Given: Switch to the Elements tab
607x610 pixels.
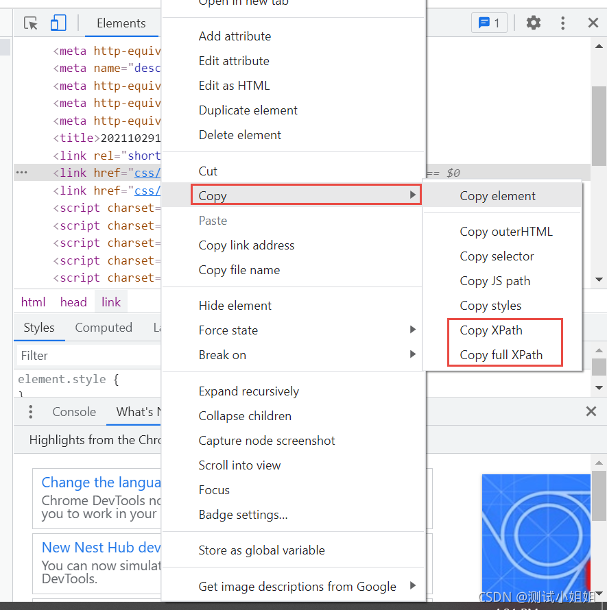Looking at the screenshot, I should tap(121, 23).
